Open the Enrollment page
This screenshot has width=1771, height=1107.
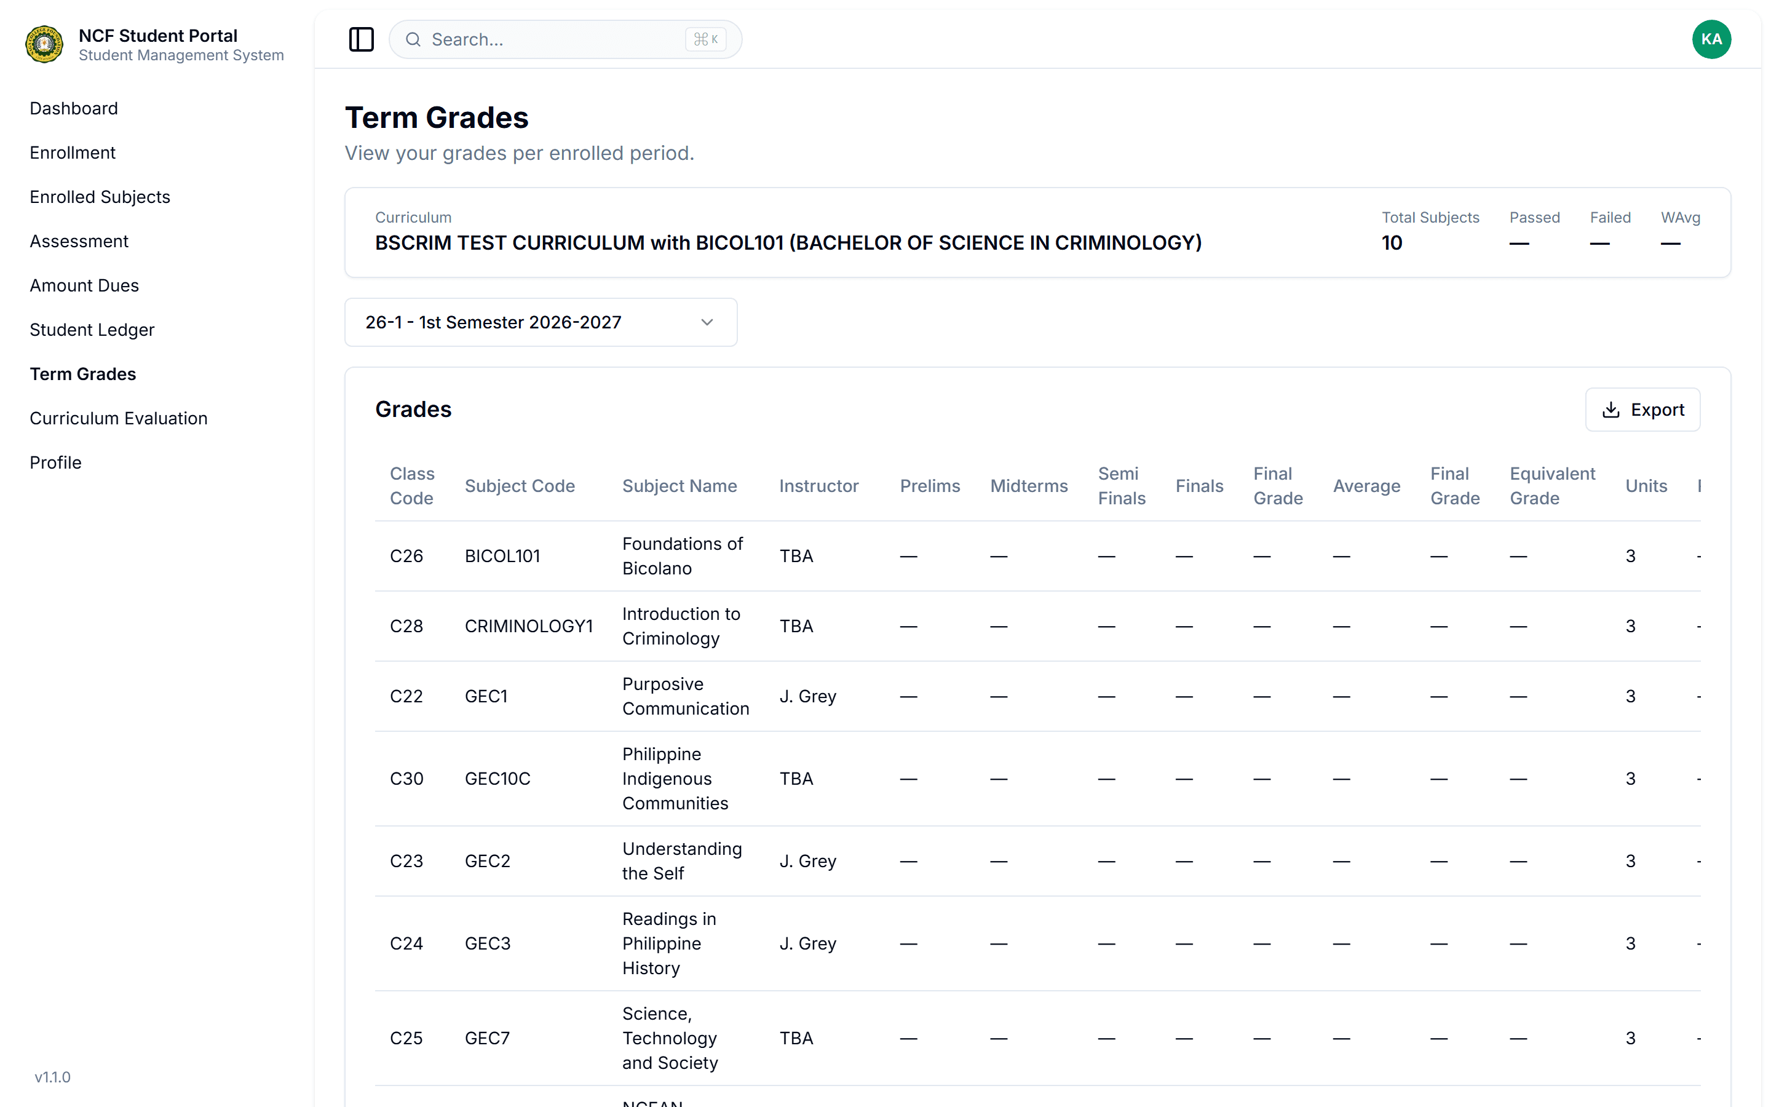[x=73, y=153]
